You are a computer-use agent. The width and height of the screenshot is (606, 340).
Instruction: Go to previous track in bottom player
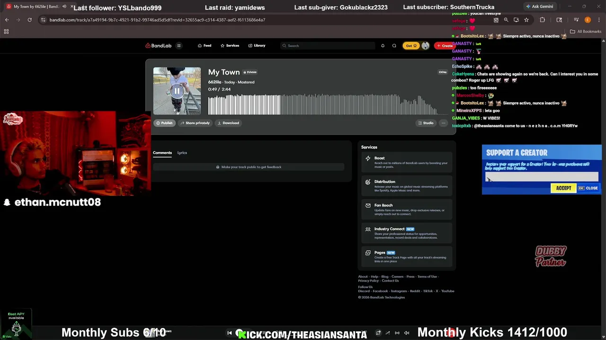pos(230,333)
